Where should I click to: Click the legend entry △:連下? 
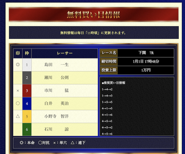(78, 143)
